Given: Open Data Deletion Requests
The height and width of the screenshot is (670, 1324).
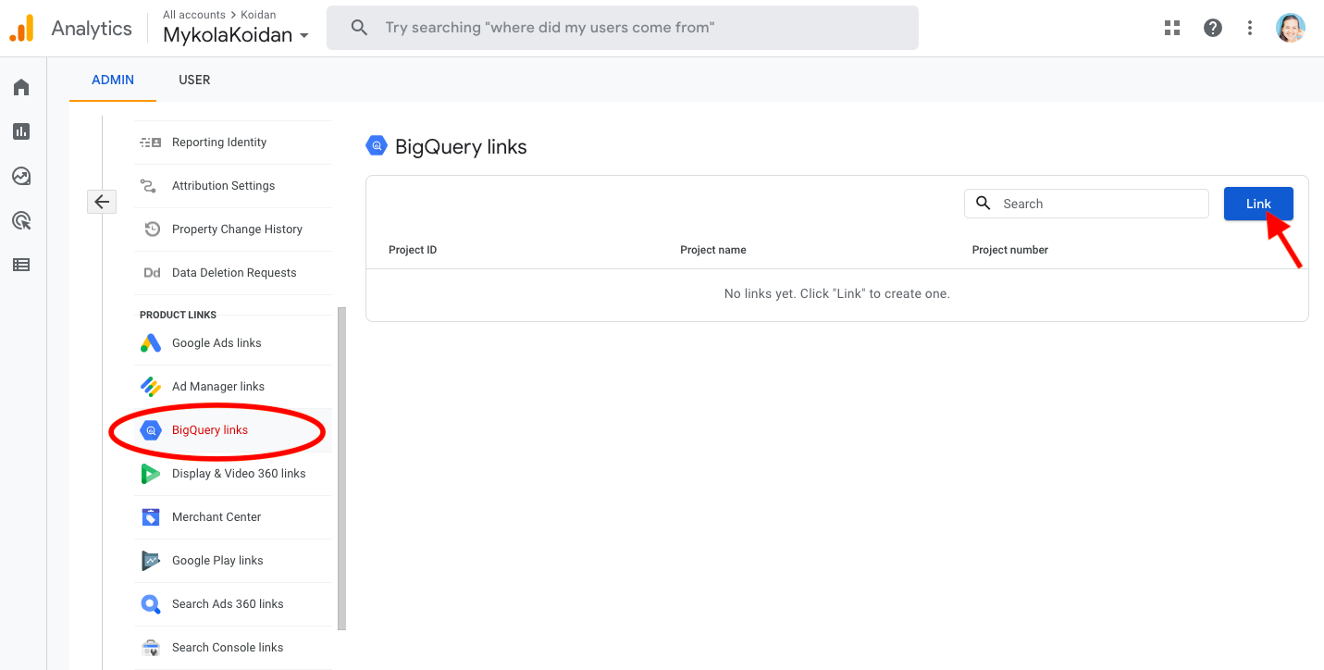Looking at the screenshot, I should pos(233,273).
